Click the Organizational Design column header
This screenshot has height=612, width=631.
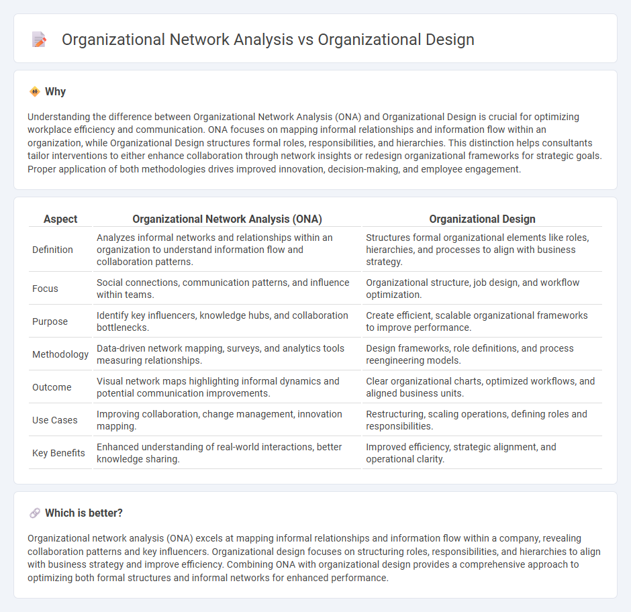[x=482, y=219]
